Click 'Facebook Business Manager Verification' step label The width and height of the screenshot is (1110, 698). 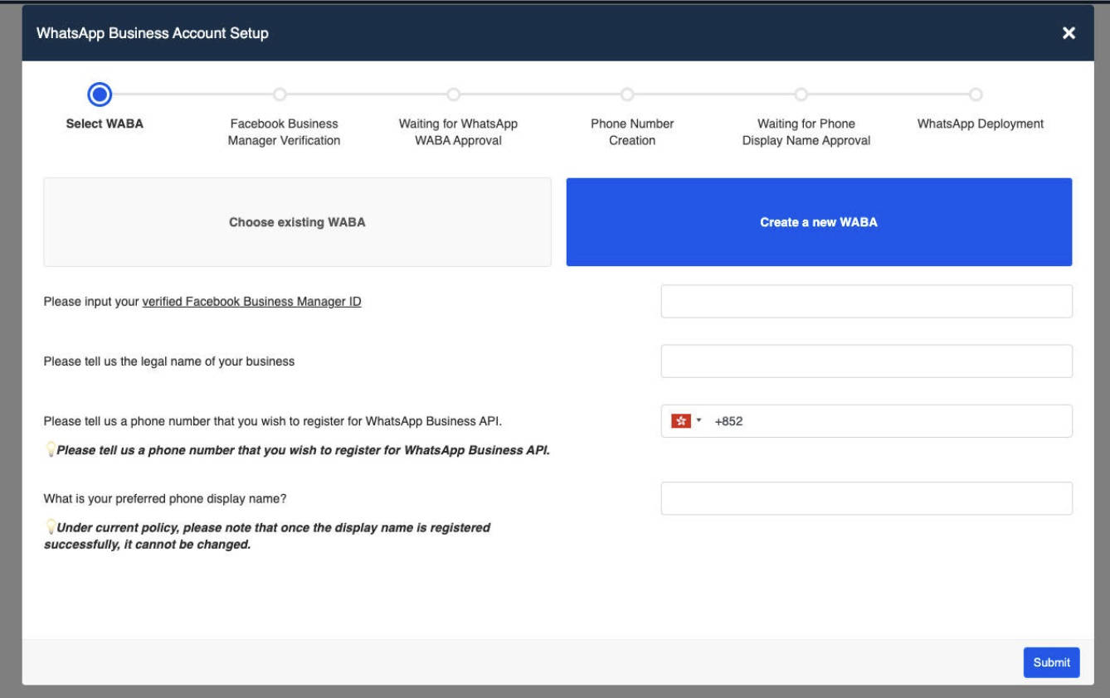point(285,132)
